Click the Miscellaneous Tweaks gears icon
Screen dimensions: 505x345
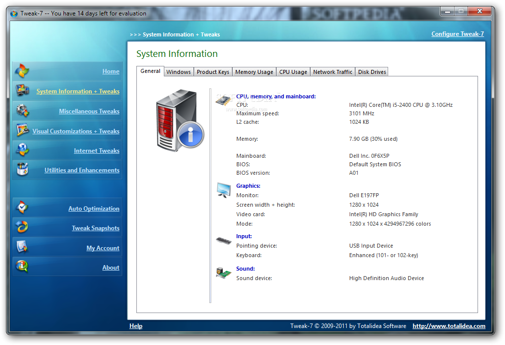coord(22,111)
